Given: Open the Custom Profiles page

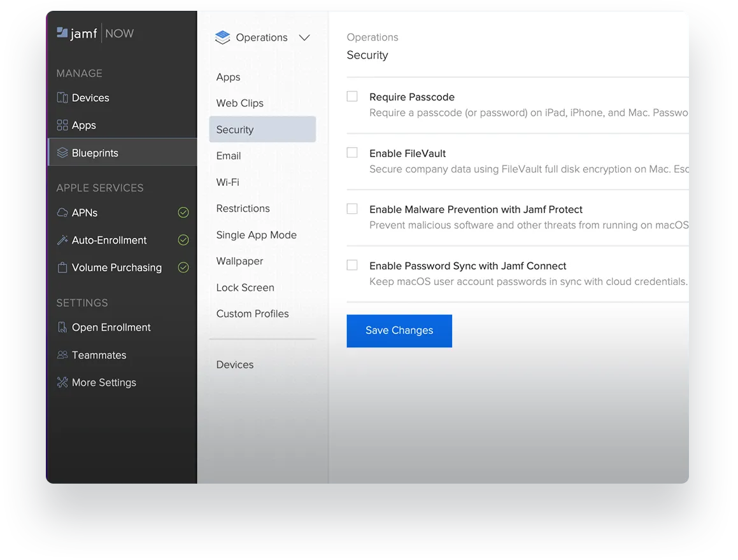Looking at the screenshot, I should coord(252,313).
